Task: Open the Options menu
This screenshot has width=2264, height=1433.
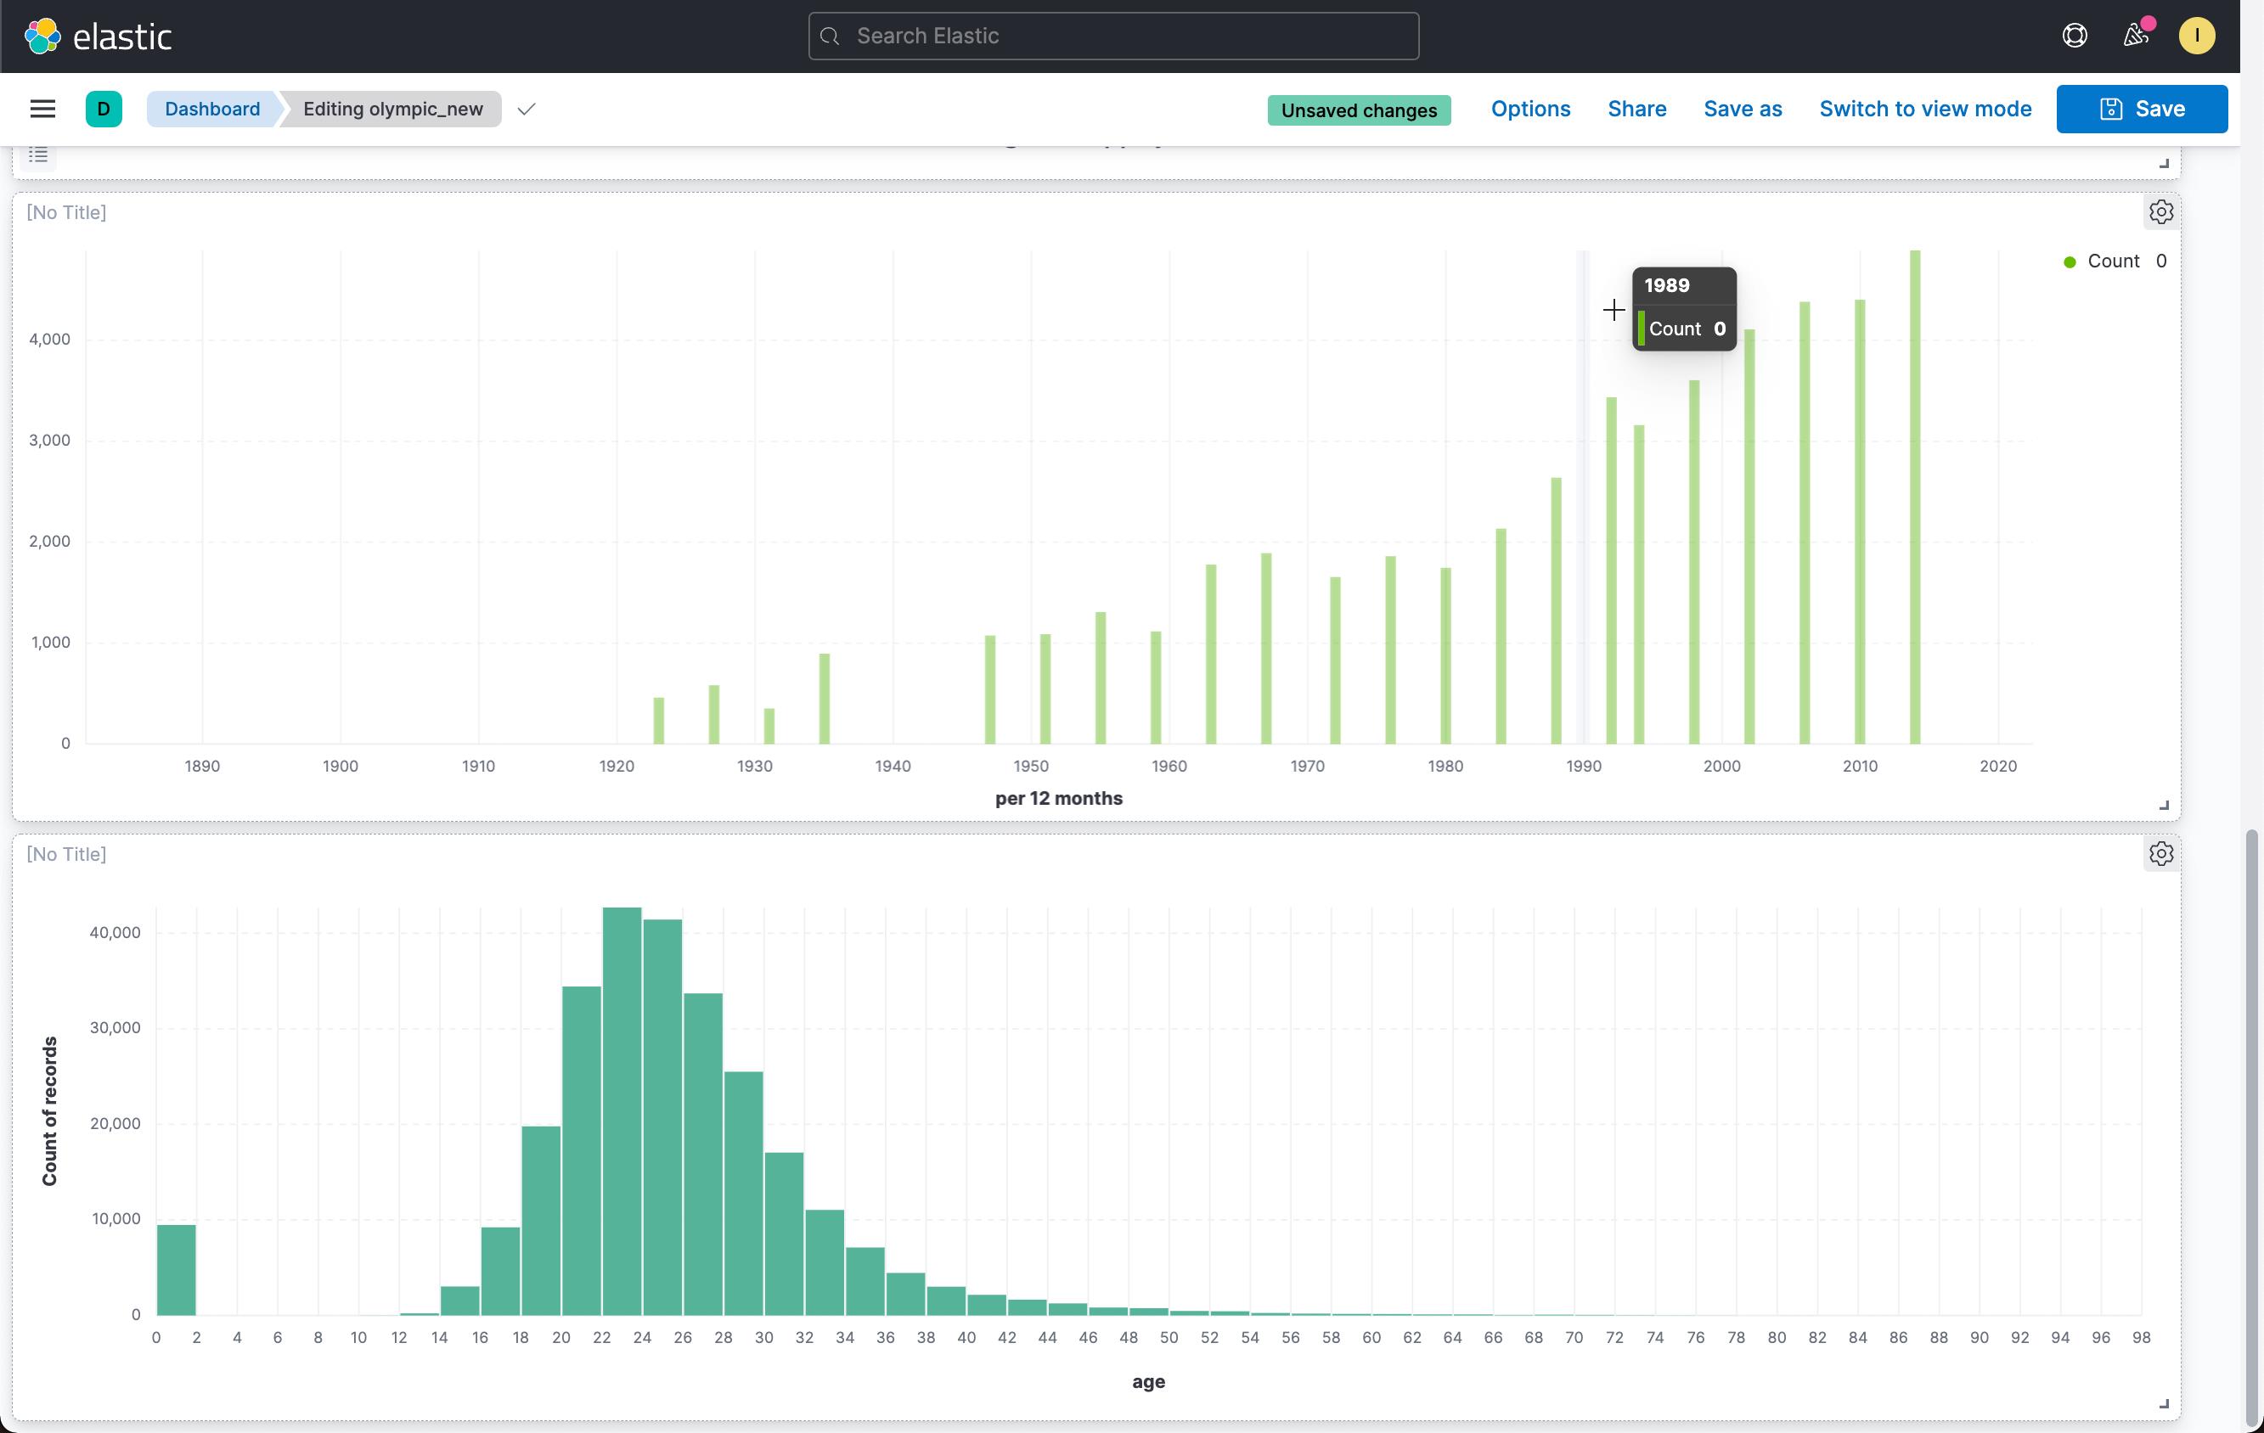Action: (1529, 109)
